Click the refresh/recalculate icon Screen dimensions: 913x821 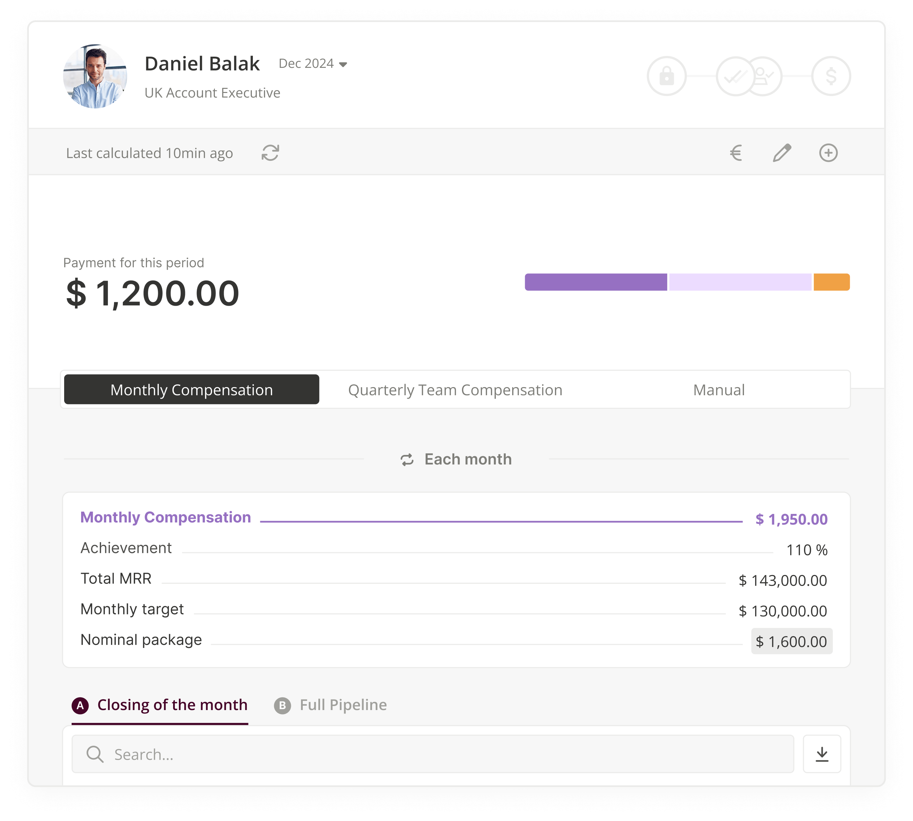click(x=271, y=152)
